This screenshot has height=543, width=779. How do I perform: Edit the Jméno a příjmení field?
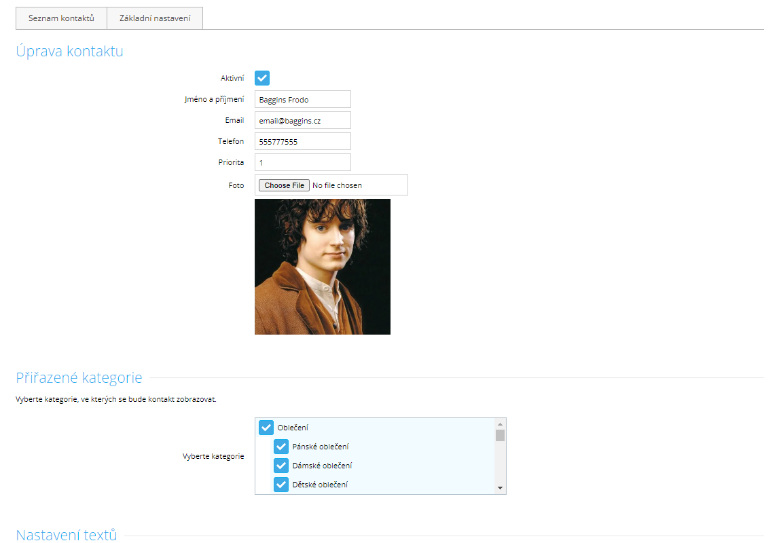(x=302, y=99)
